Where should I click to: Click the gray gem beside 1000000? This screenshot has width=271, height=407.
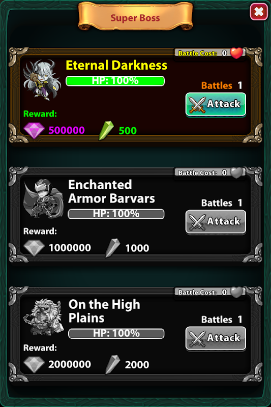[x=34, y=248]
